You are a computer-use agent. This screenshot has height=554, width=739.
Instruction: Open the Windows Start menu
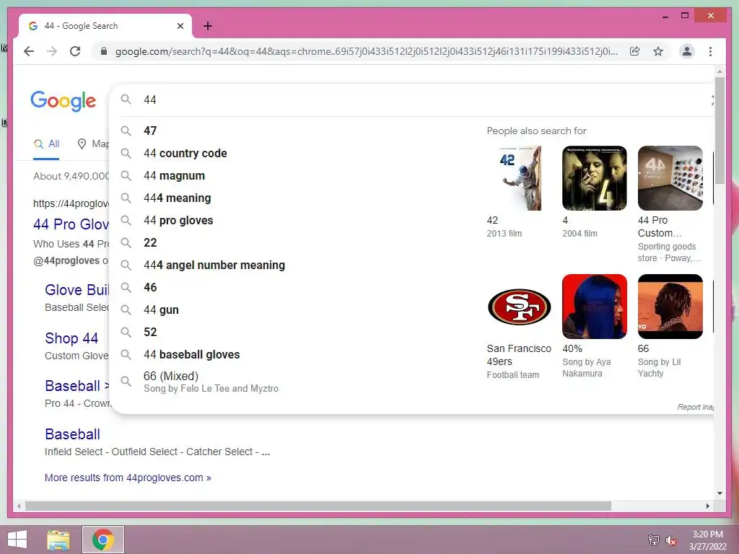17,540
